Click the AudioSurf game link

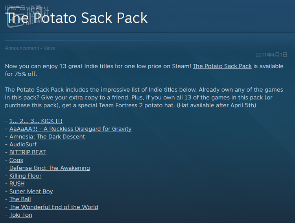coord(23,144)
